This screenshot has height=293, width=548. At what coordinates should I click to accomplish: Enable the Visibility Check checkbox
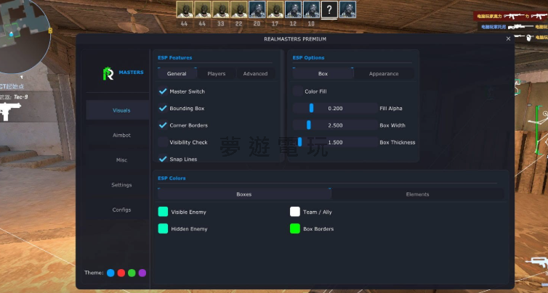click(x=163, y=142)
